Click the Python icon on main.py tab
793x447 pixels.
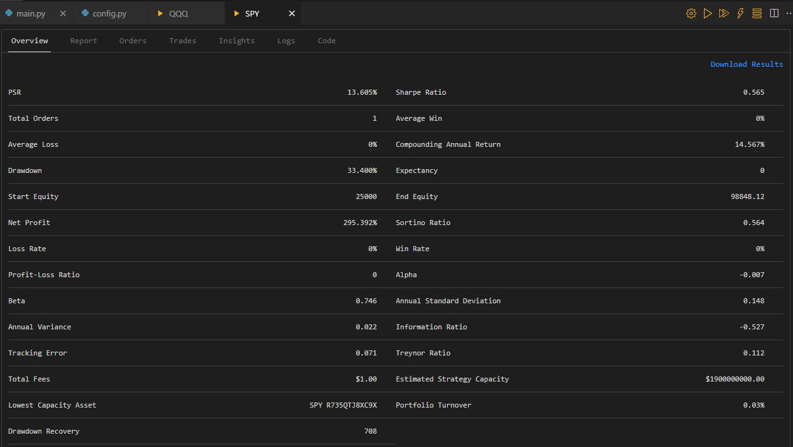click(x=9, y=13)
